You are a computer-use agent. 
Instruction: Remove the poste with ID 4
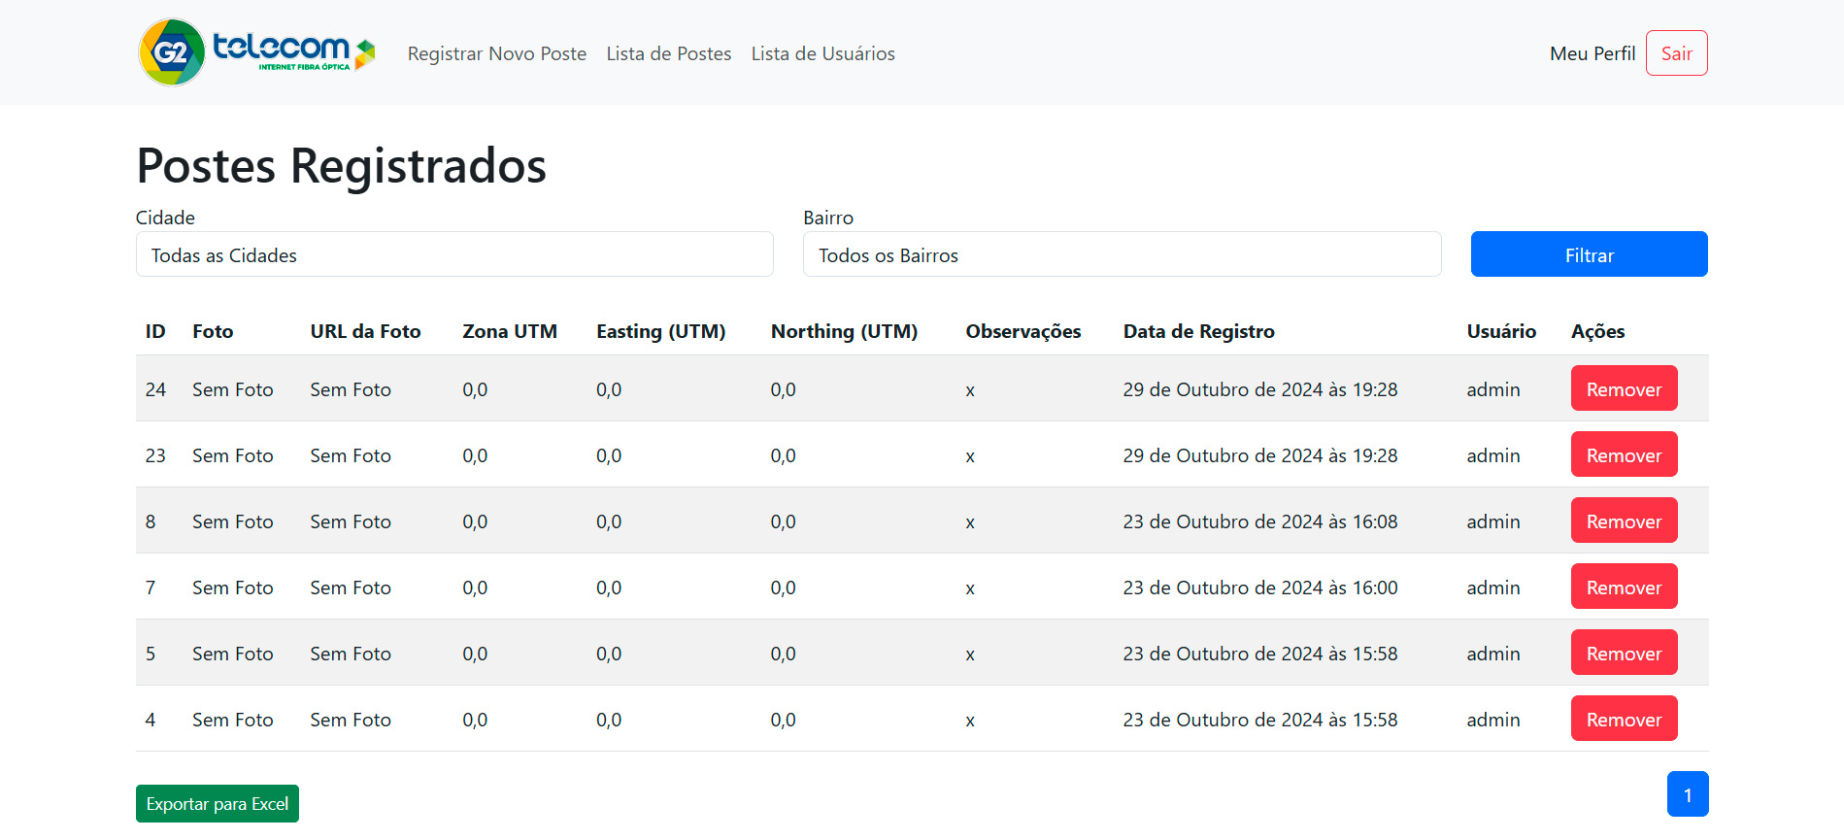pyautogui.click(x=1625, y=719)
